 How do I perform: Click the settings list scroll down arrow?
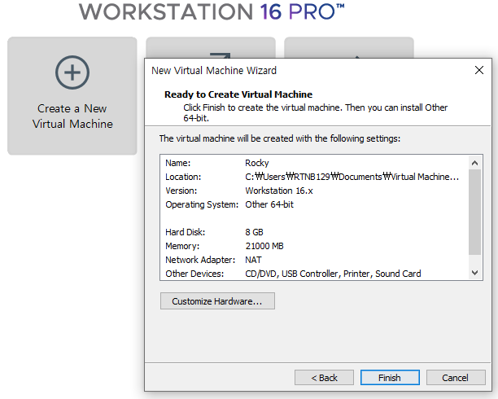click(475, 273)
